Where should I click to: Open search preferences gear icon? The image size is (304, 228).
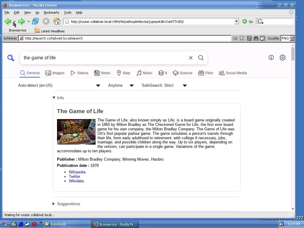click(x=283, y=57)
